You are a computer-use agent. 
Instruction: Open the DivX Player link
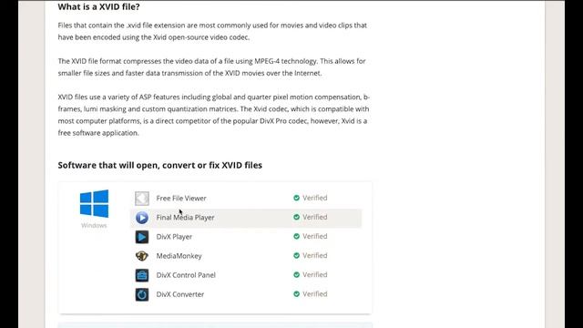pyautogui.click(x=174, y=237)
